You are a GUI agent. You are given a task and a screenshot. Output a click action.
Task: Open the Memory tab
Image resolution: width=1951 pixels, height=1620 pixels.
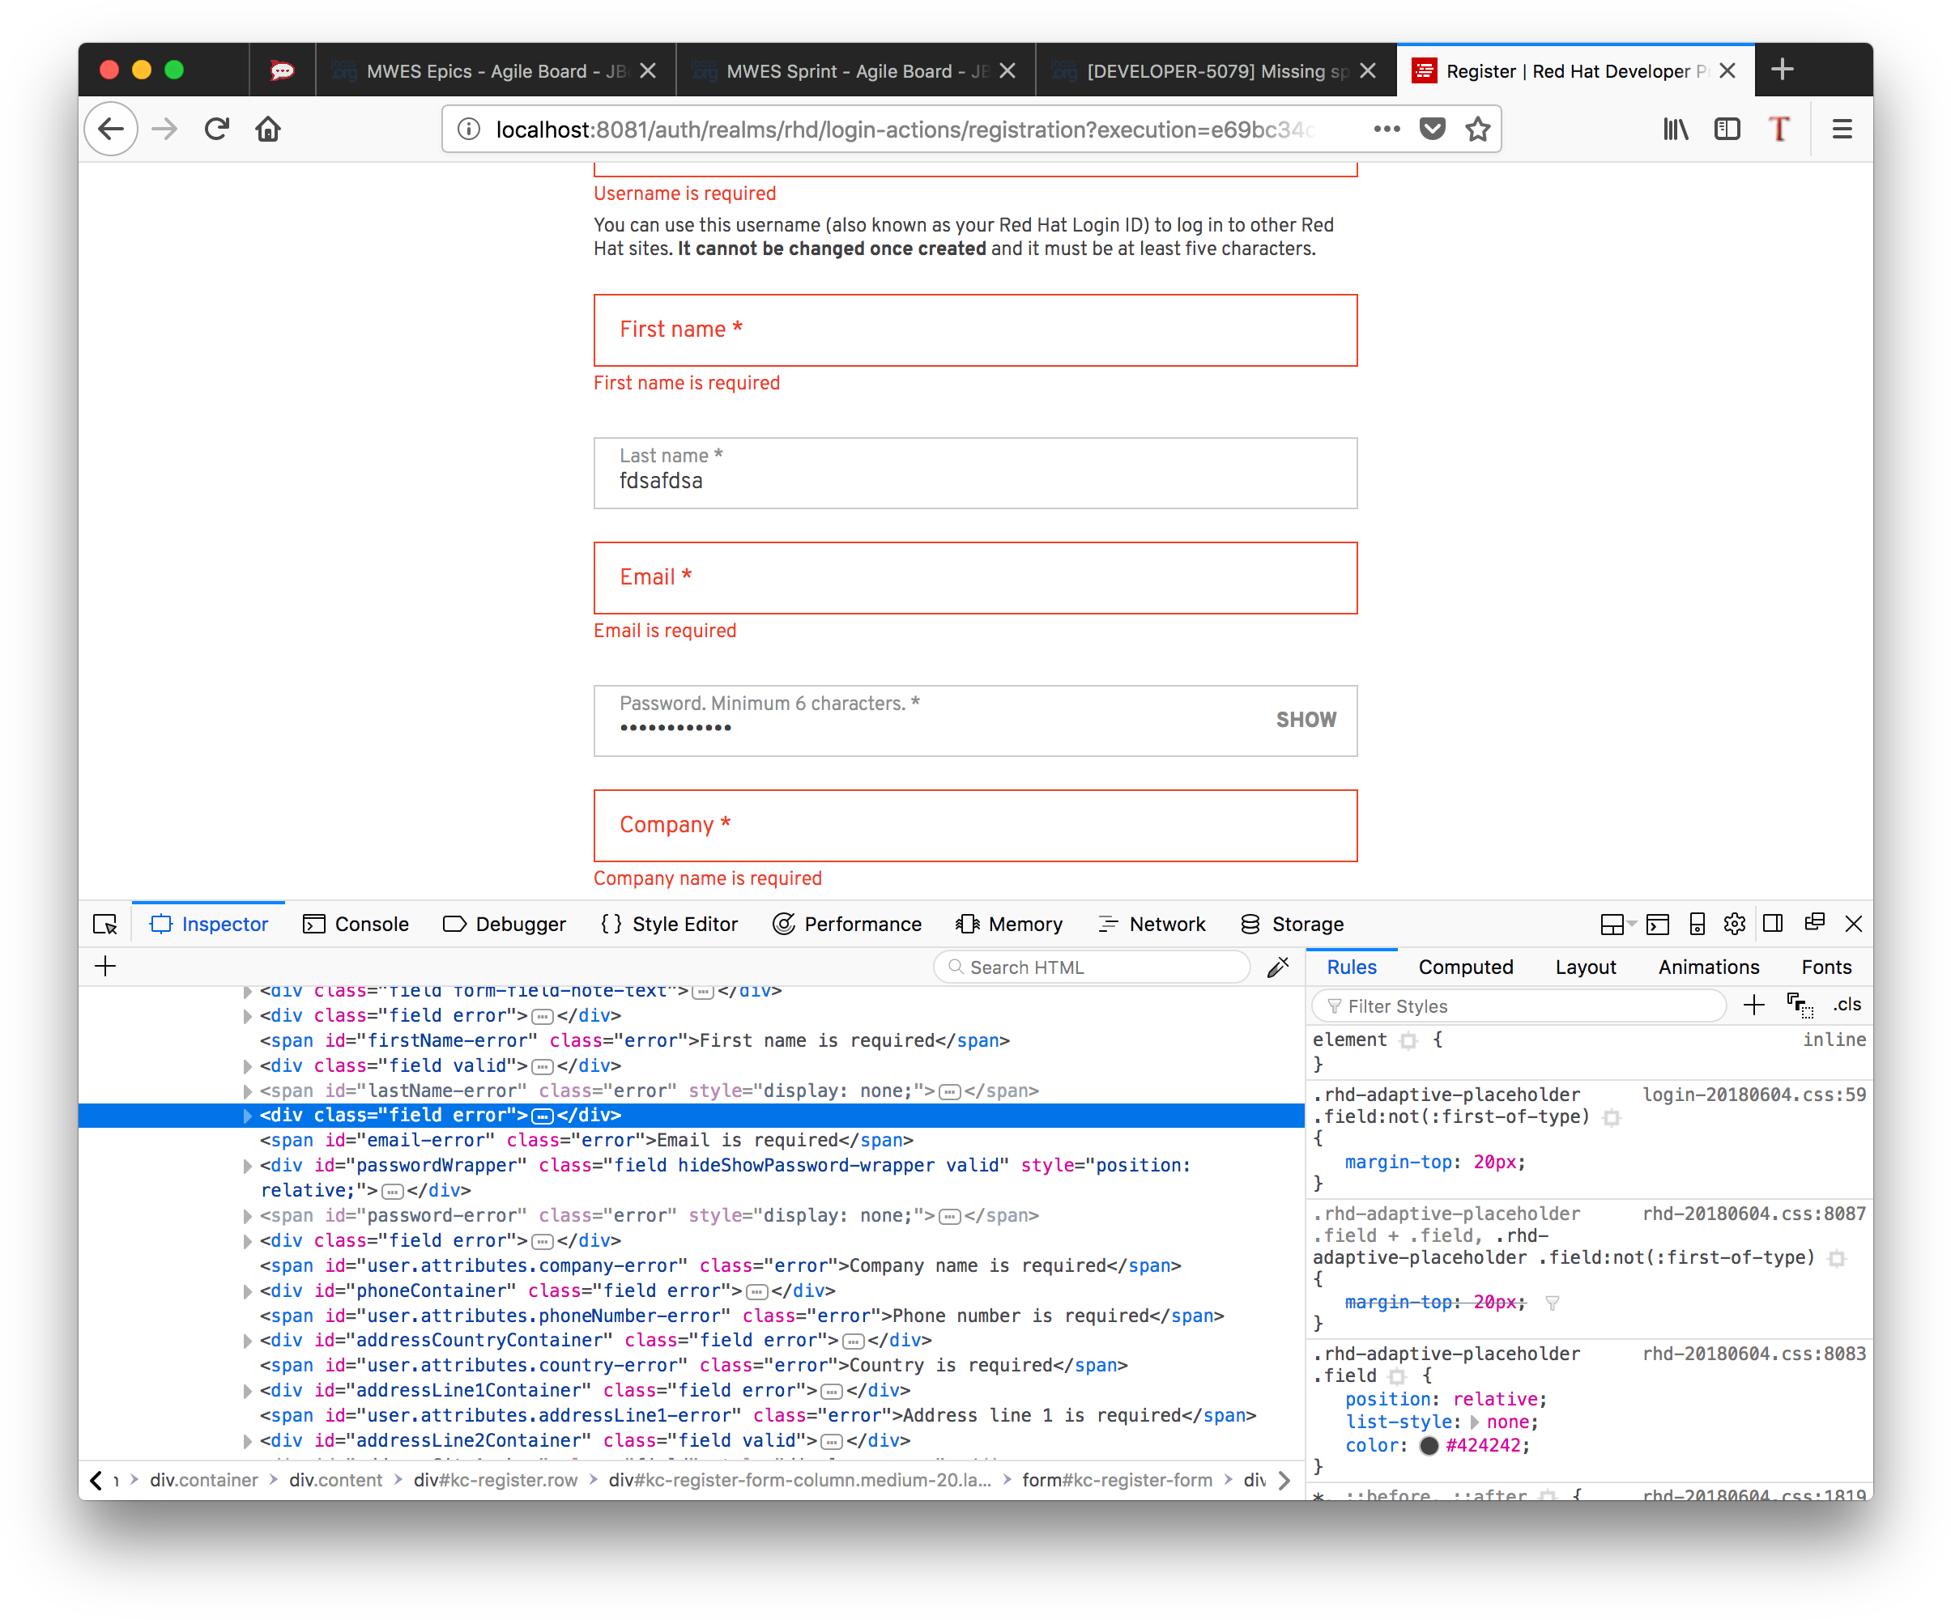click(x=1009, y=925)
